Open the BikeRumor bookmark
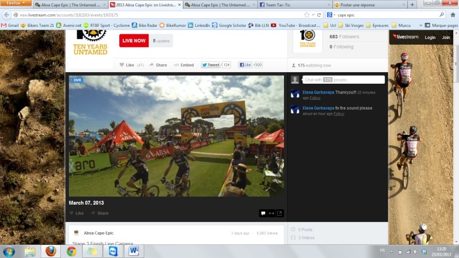Viewport: 459px width, 258px height. click(173, 25)
